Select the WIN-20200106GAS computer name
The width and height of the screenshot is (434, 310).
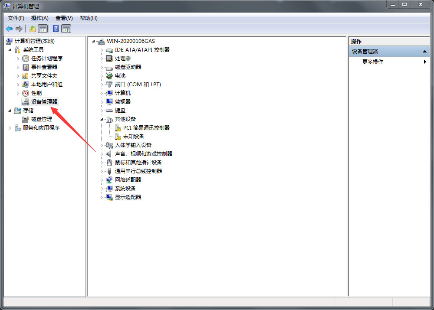coord(131,41)
